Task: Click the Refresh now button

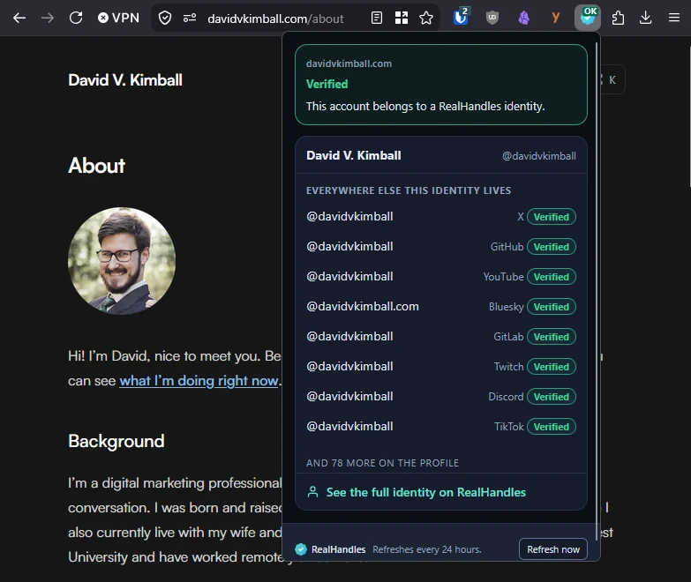Action: pyautogui.click(x=553, y=549)
